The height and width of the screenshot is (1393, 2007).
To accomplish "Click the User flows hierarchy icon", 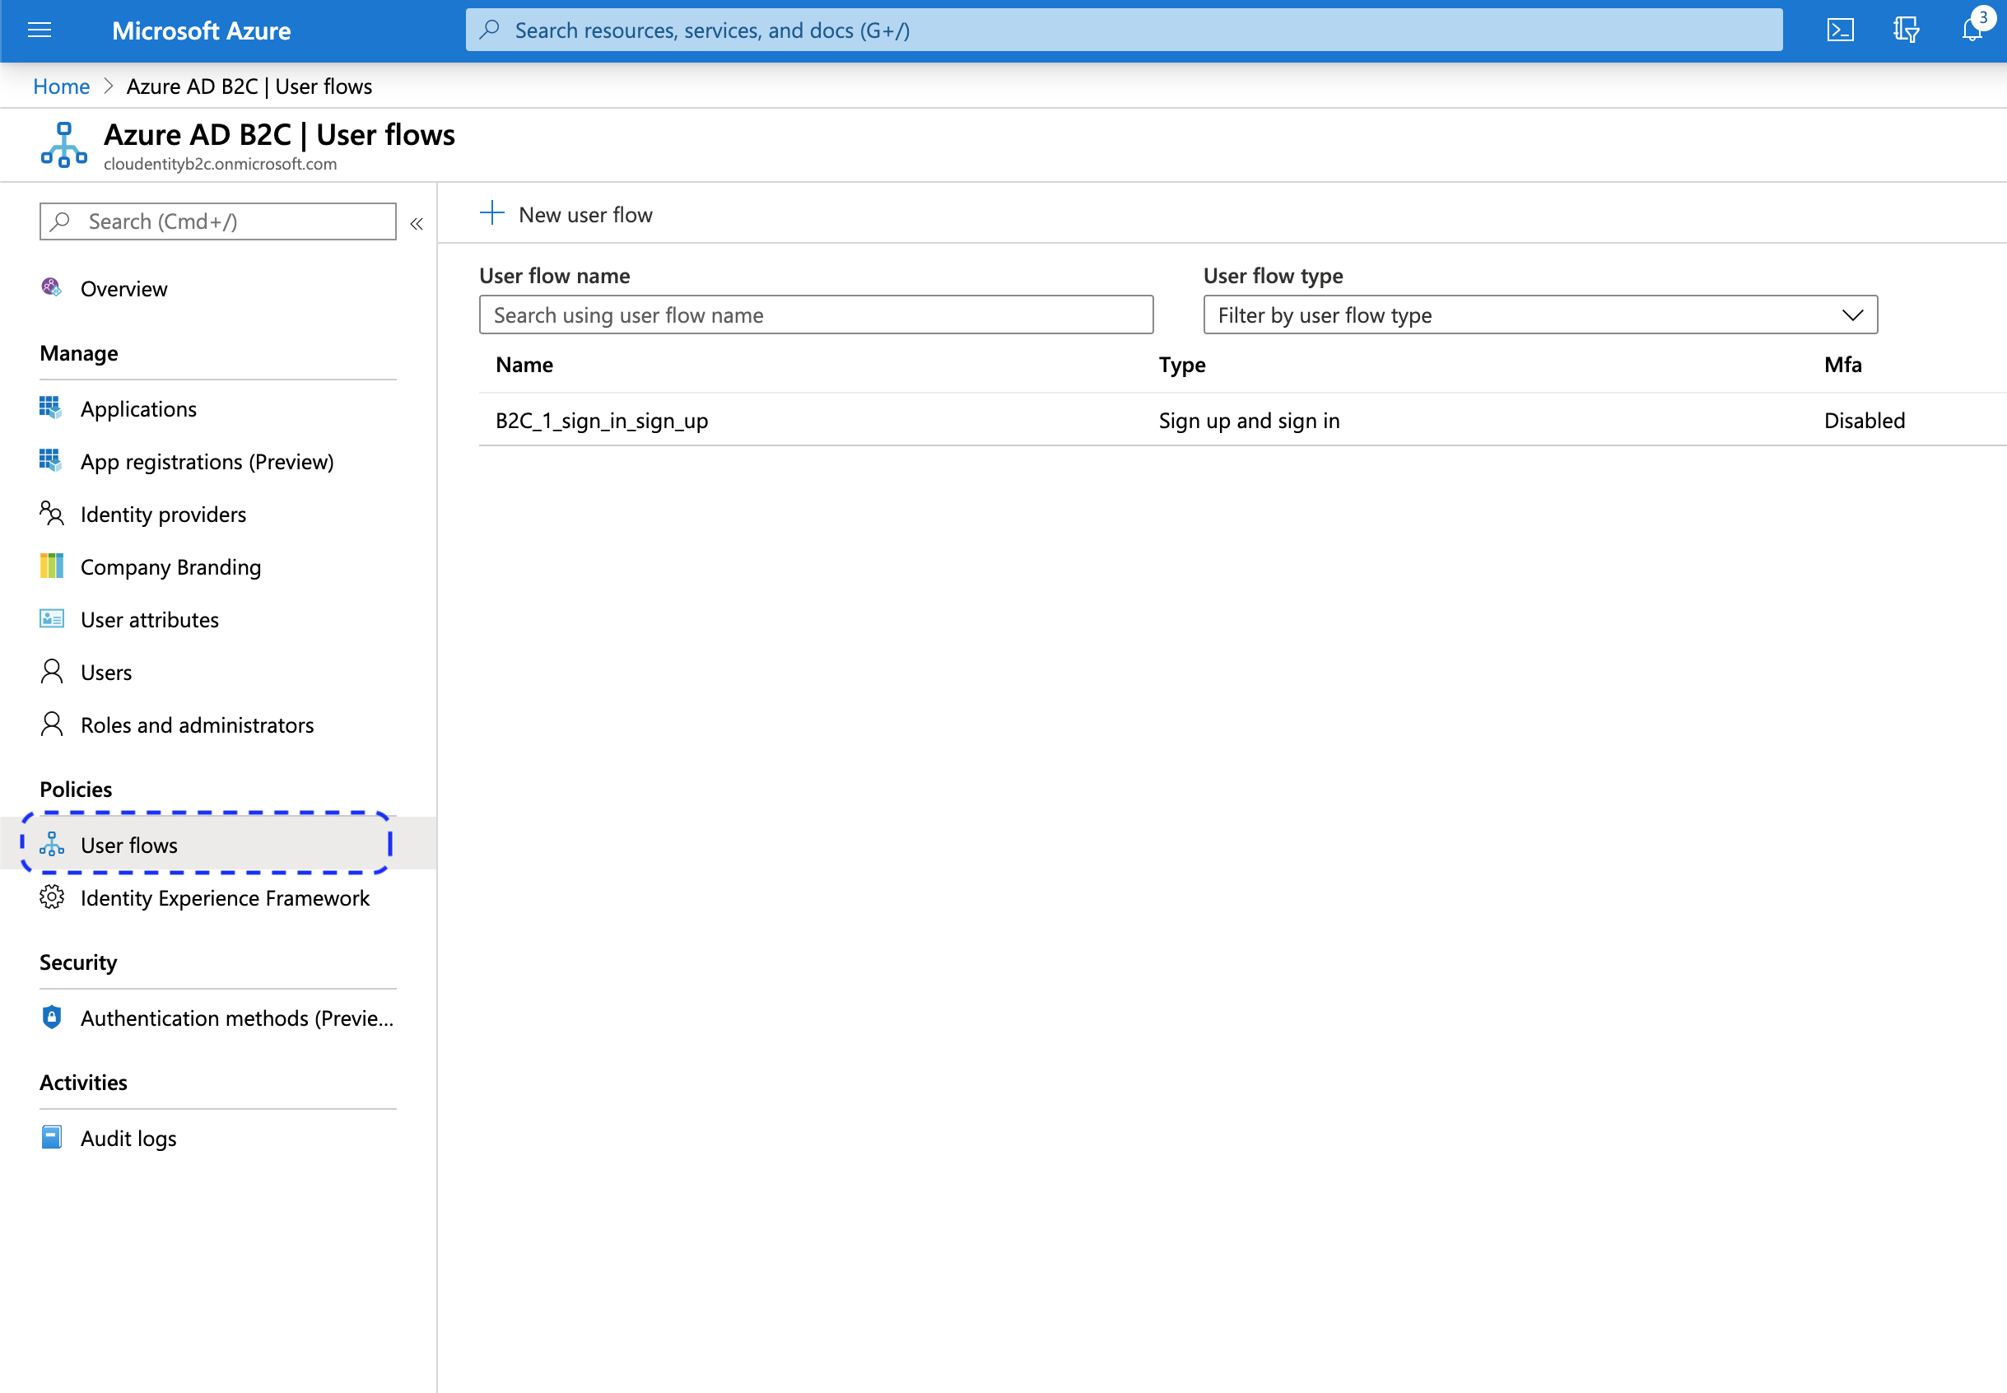I will pos(52,844).
